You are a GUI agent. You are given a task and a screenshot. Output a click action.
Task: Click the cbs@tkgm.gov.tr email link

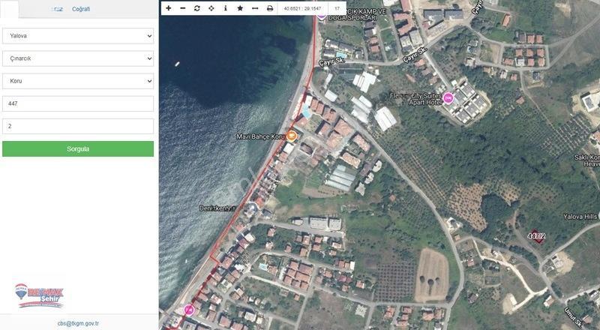point(78,323)
